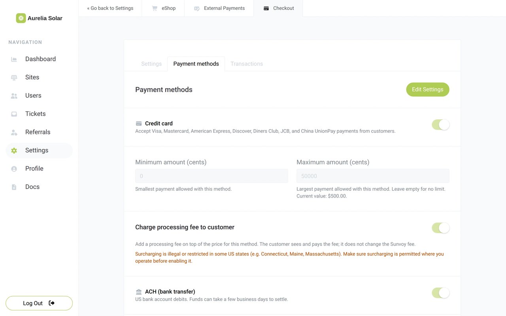The height and width of the screenshot is (316, 506).
Task: Click the Edit Settings button
Action: point(428,89)
